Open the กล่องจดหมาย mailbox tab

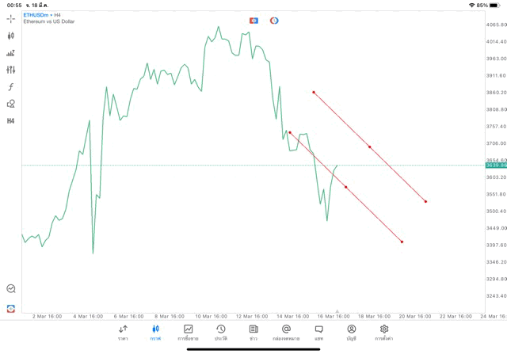click(286, 333)
